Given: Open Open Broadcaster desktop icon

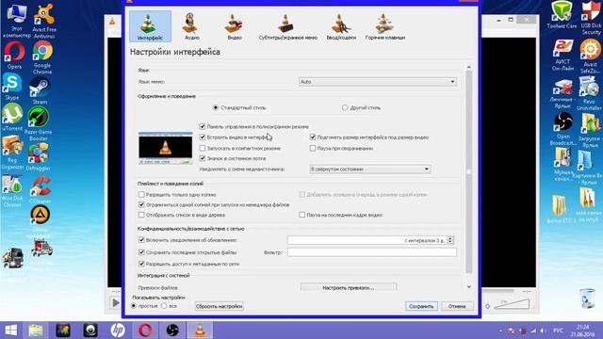Looking at the screenshot, I should point(563,129).
